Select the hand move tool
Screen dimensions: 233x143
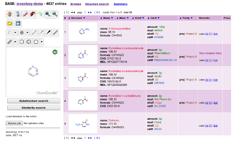coord(10,14)
